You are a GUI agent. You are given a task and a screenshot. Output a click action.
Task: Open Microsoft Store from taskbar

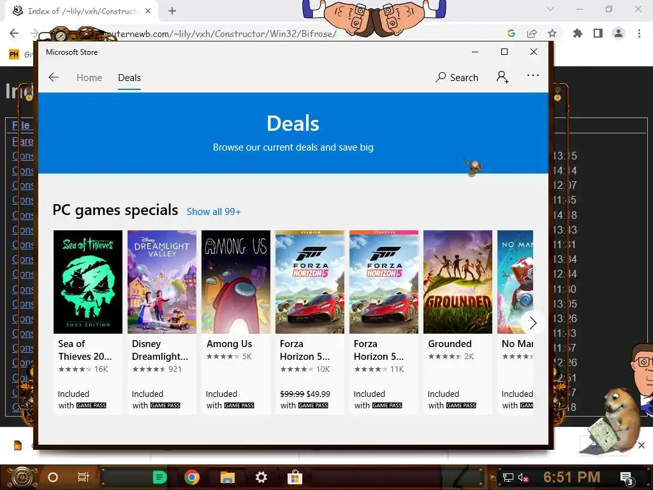coord(295,477)
